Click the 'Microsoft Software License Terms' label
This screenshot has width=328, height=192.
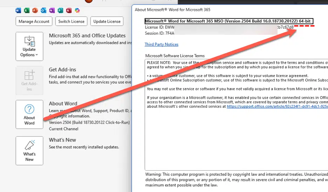point(175,56)
